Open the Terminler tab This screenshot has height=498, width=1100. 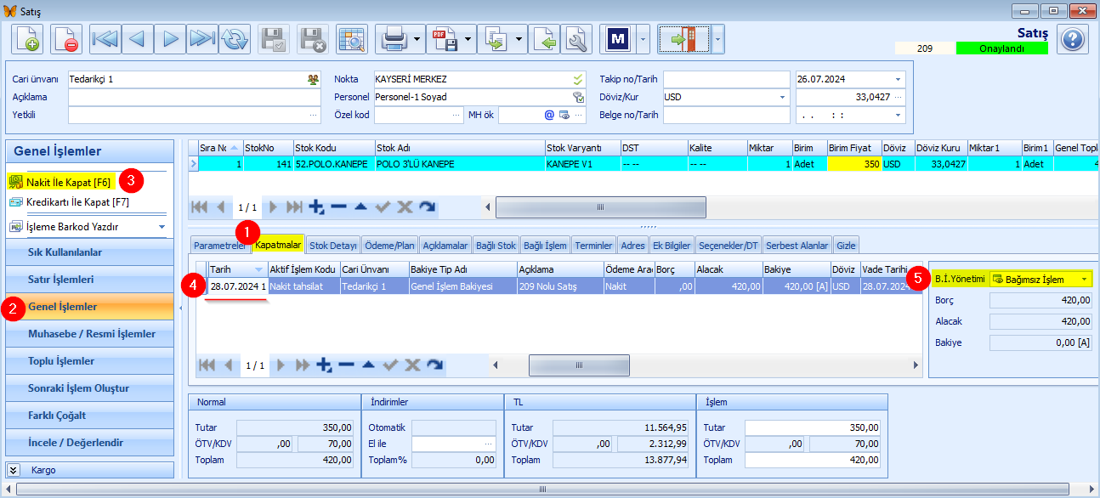(x=593, y=246)
